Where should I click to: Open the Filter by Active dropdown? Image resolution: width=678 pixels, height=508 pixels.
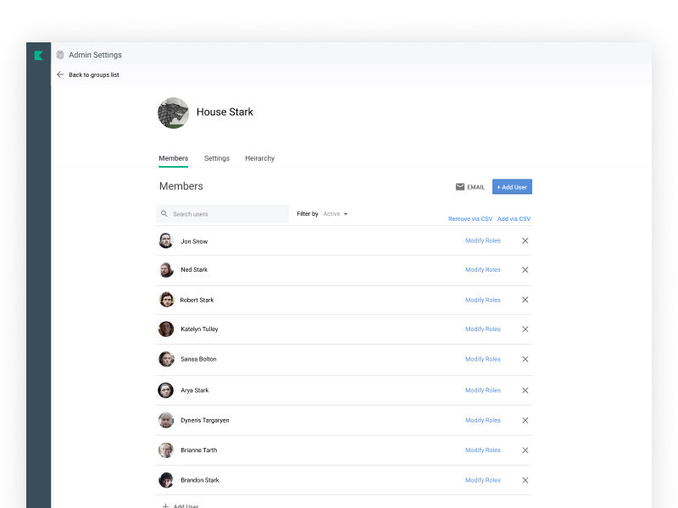click(336, 214)
